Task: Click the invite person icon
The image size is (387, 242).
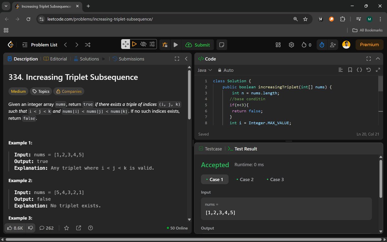Action: pos(333,45)
